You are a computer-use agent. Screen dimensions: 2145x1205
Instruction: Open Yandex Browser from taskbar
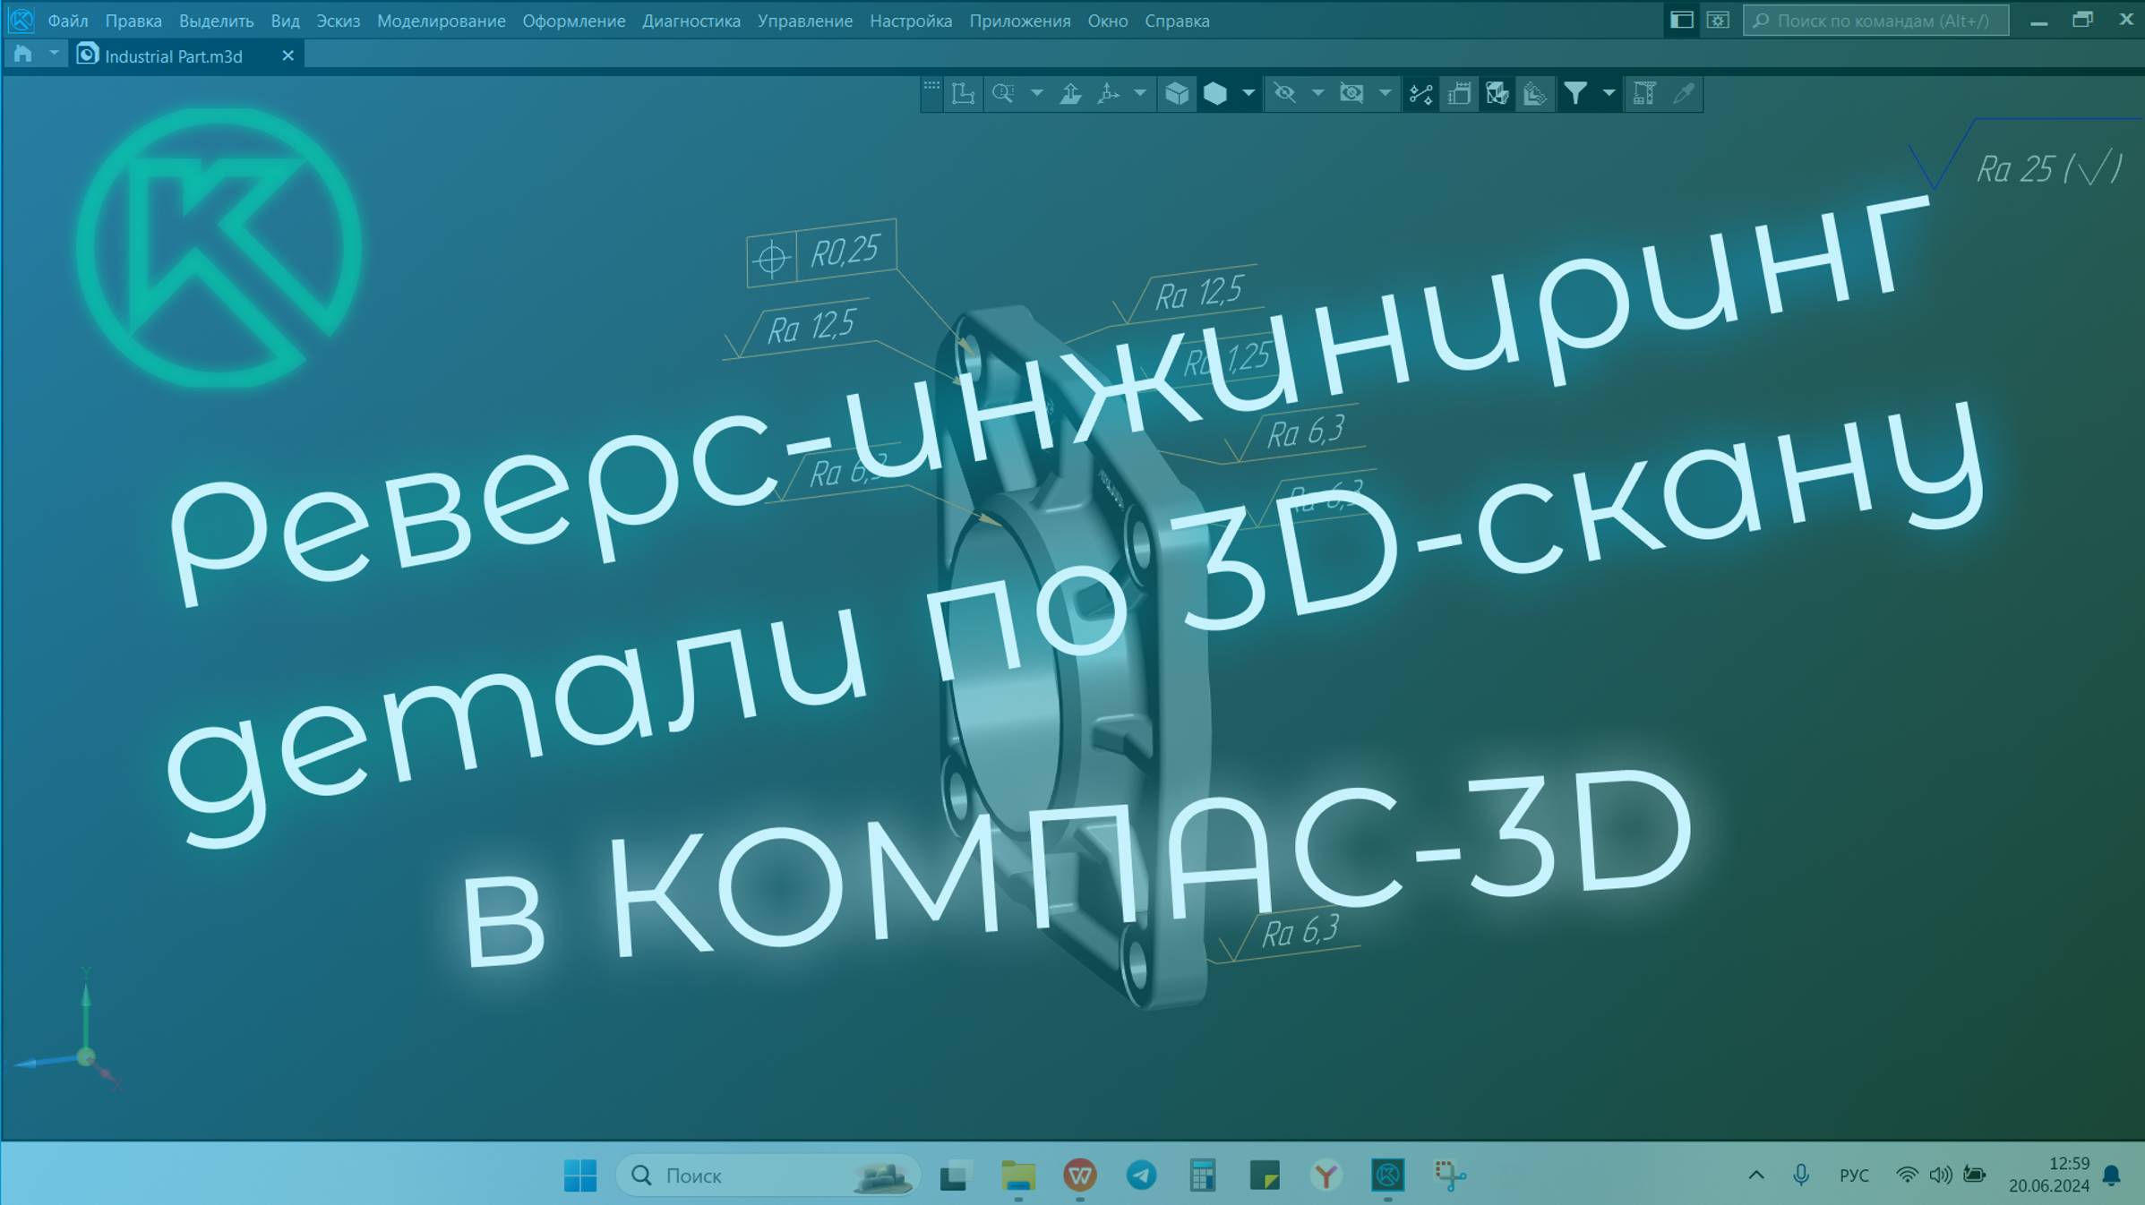pyautogui.click(x=1326, y=1175)
